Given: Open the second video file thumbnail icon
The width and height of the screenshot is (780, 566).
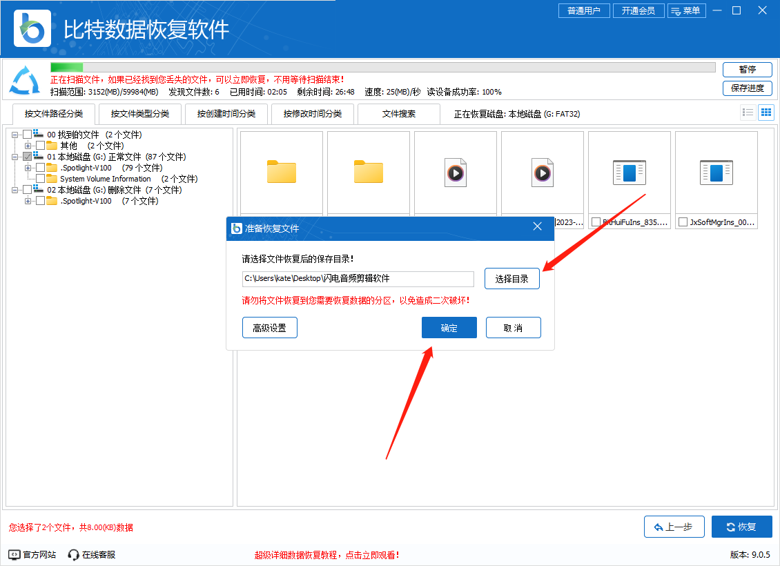Looking at the screenshot, I should pyautogui.click(x=543, y=171).
